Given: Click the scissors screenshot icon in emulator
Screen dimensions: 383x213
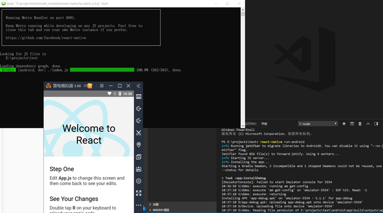Looking at the screenshot, I should (x=138, y=133).
